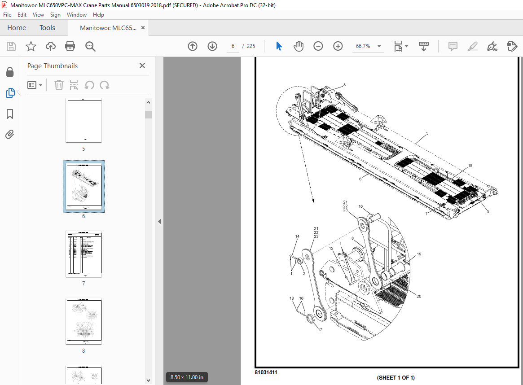Go to the previous page arrow

(x=193, y=46)
